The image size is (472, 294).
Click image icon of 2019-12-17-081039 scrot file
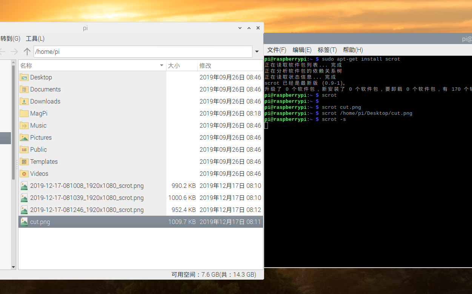click(x=24, y=198)
